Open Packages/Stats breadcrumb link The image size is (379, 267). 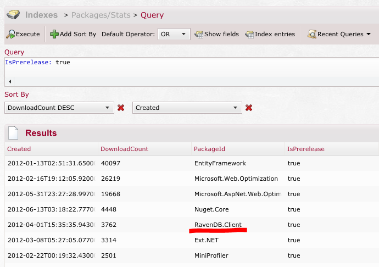click(x=101, y=15)
